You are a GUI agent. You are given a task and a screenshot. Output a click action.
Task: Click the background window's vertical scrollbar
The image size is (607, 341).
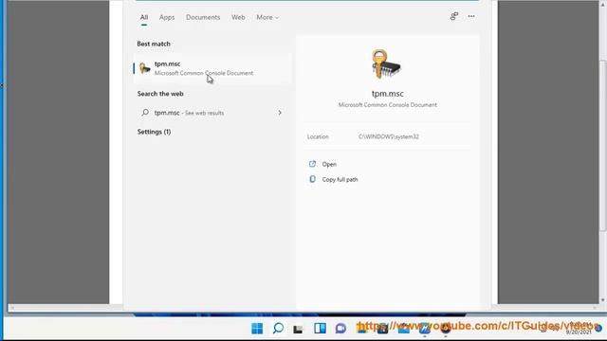click(603, 147)
